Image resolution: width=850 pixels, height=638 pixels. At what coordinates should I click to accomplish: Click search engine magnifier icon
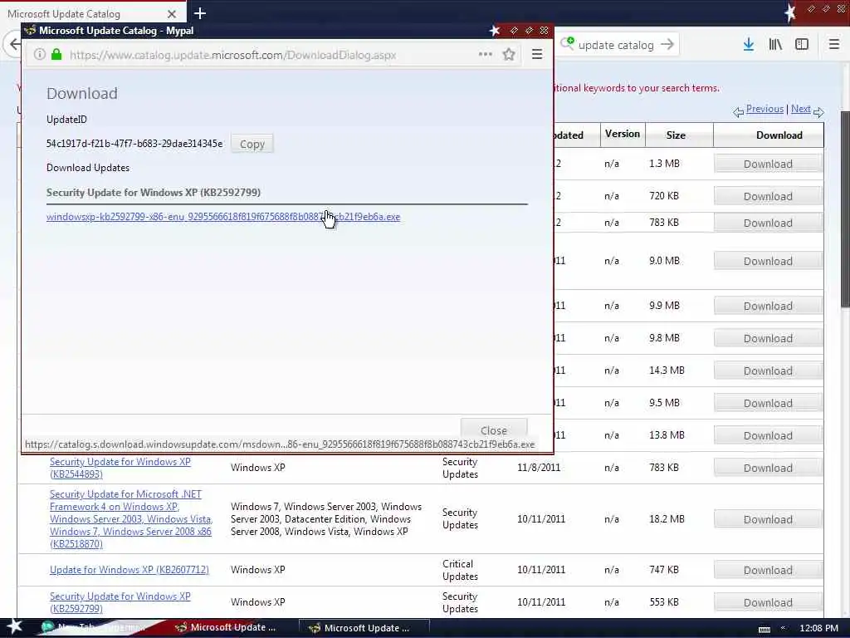(567, 43)
